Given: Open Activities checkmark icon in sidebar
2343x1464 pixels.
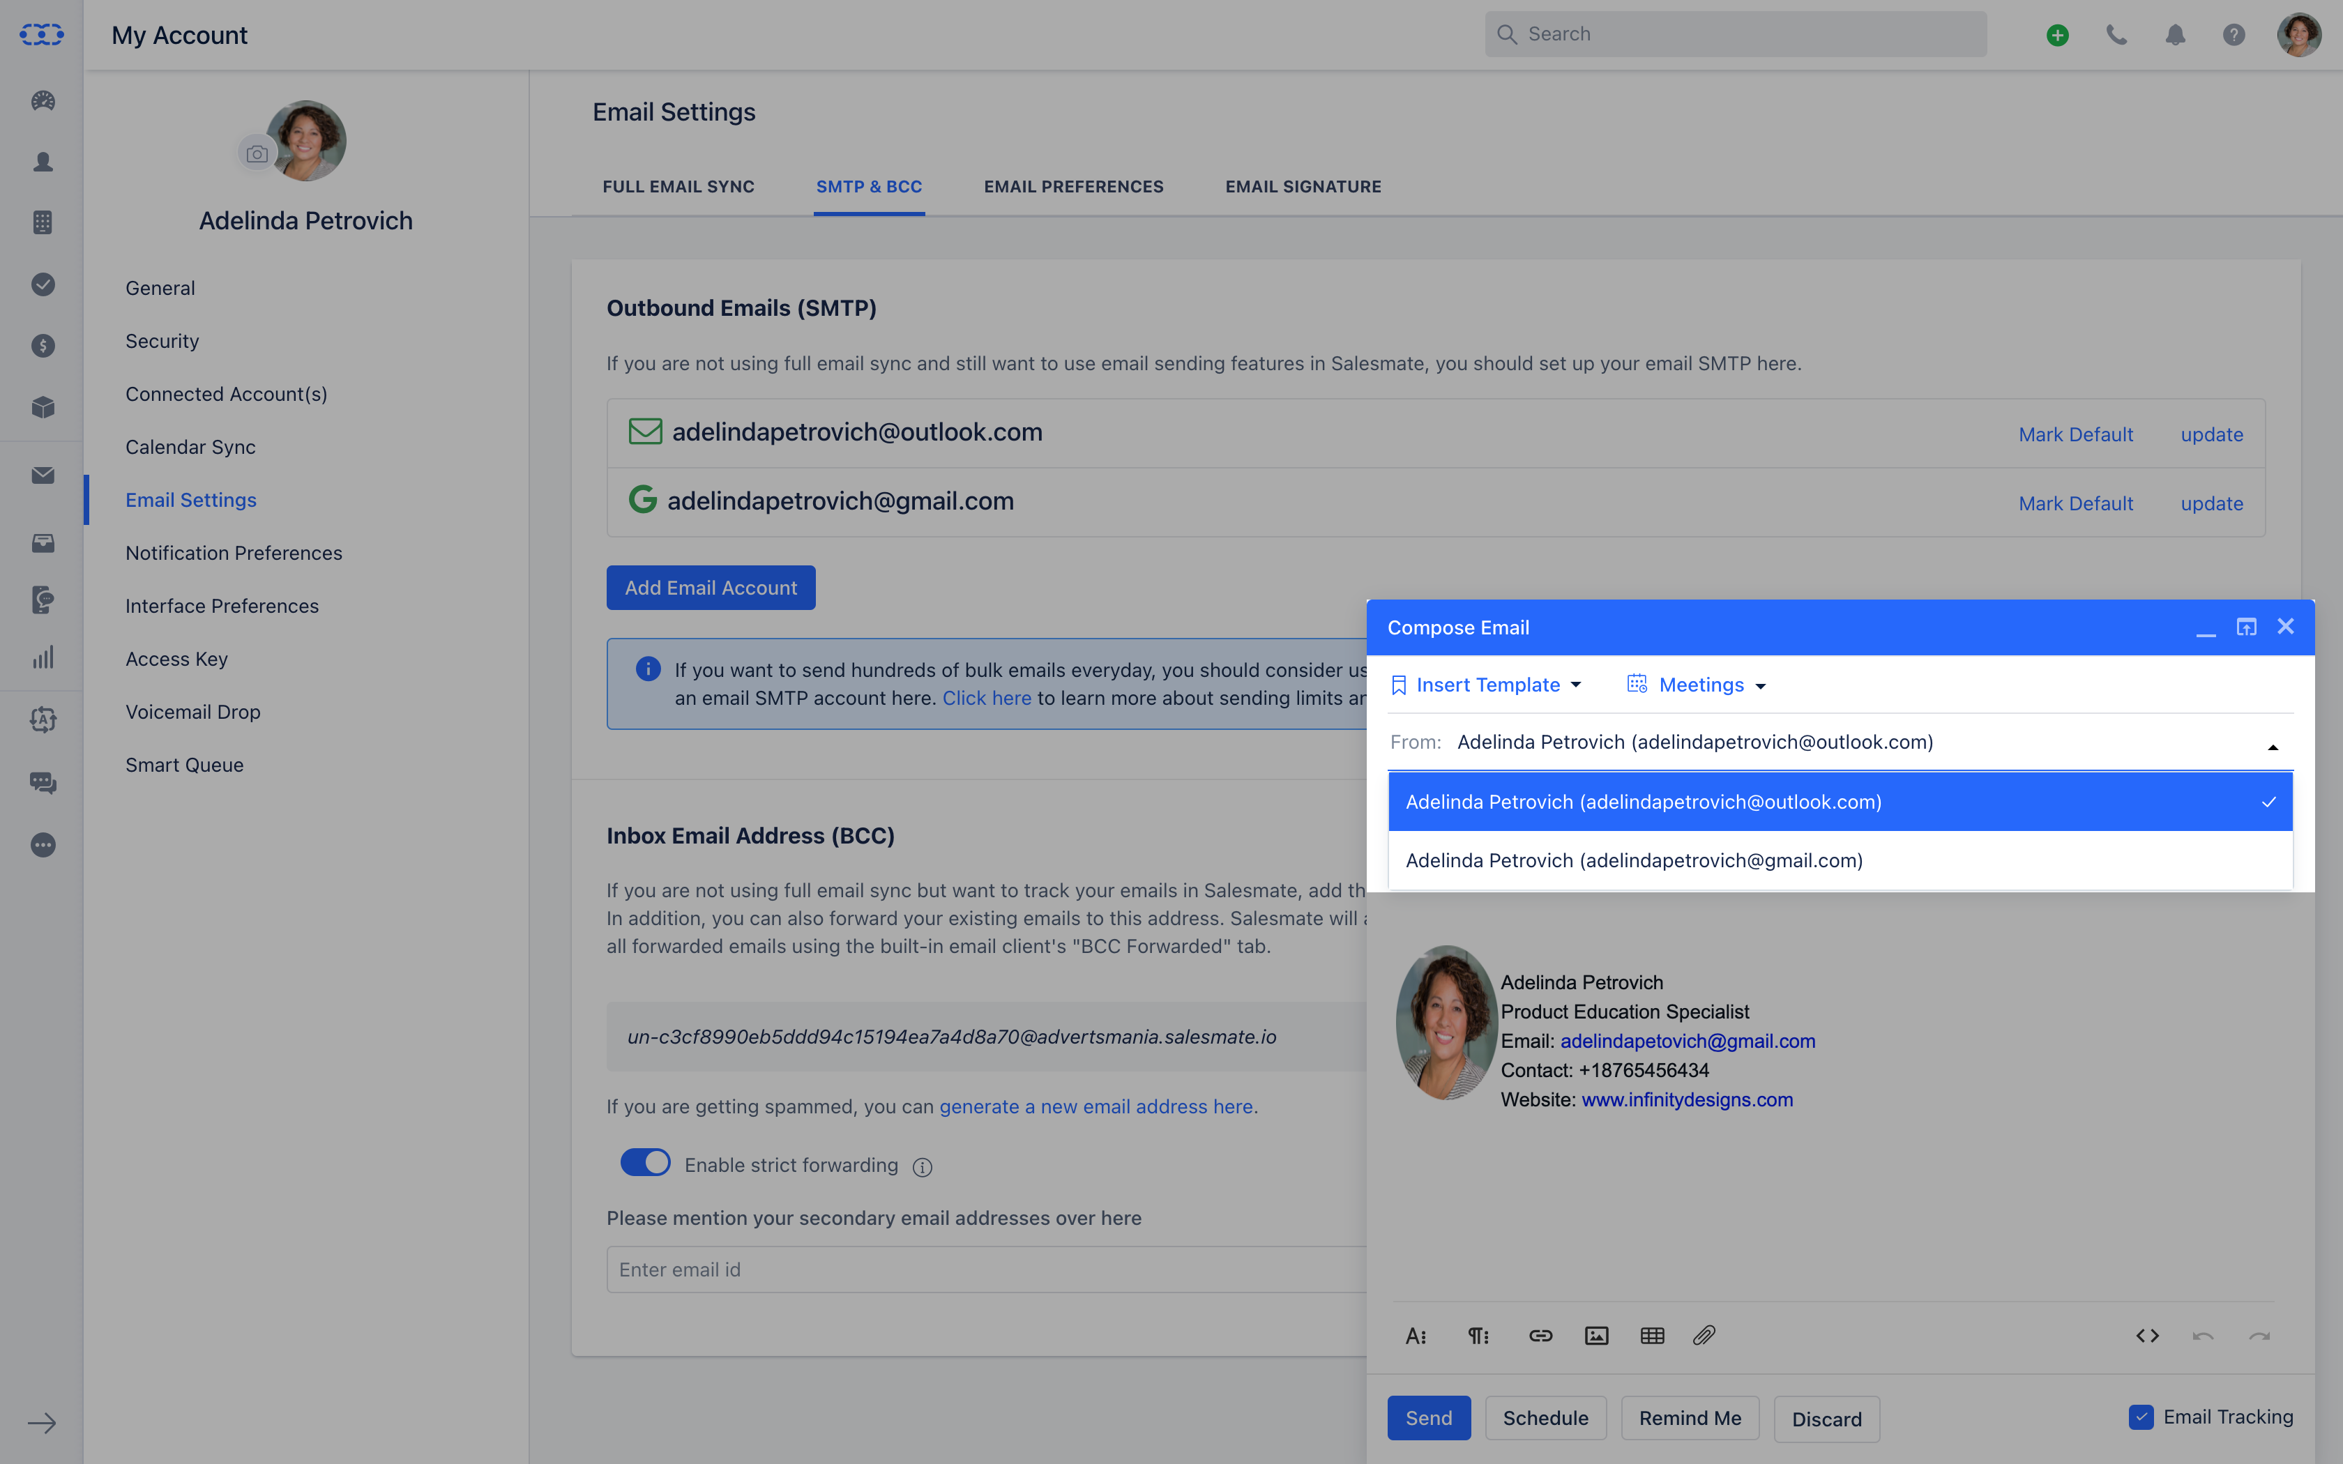Looking at the screenshot, I should 43,284.
